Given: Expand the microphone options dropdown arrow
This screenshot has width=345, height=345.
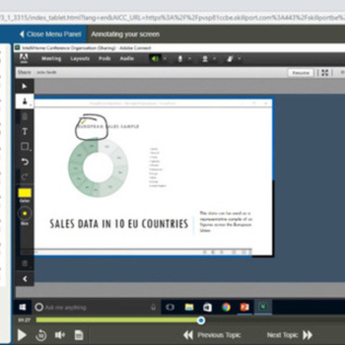Looking at the screenshot, I should [x=190, y=59].
